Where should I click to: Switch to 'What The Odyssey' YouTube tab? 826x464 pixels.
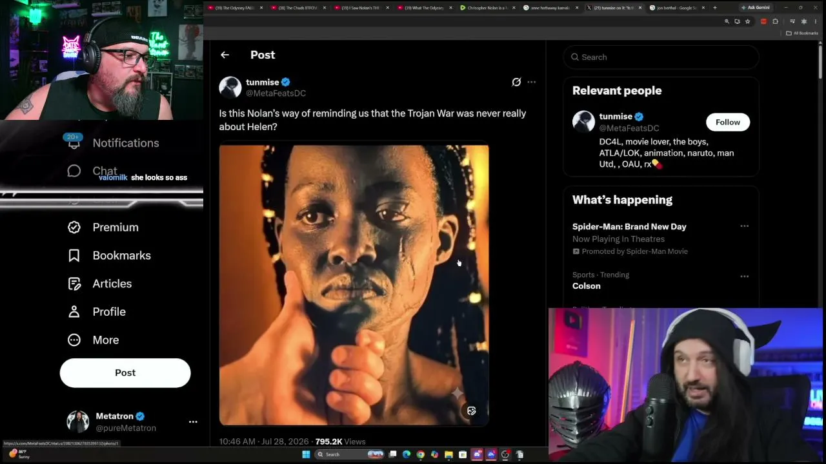425,8
